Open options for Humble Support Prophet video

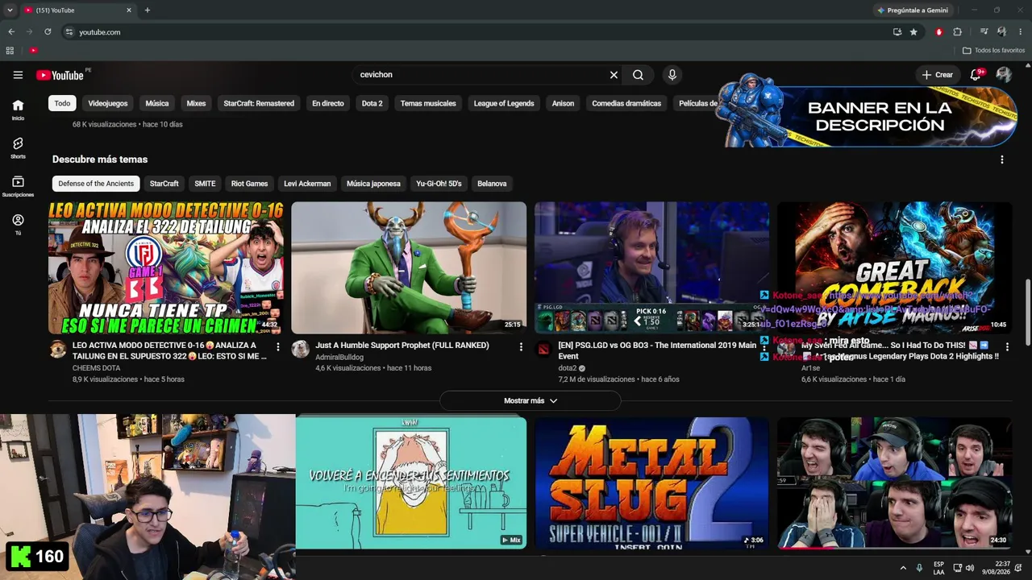click(x=521, y=347)
